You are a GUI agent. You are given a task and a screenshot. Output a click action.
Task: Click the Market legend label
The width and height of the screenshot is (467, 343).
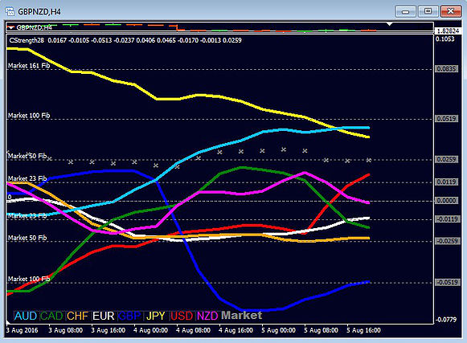(242, 316)
